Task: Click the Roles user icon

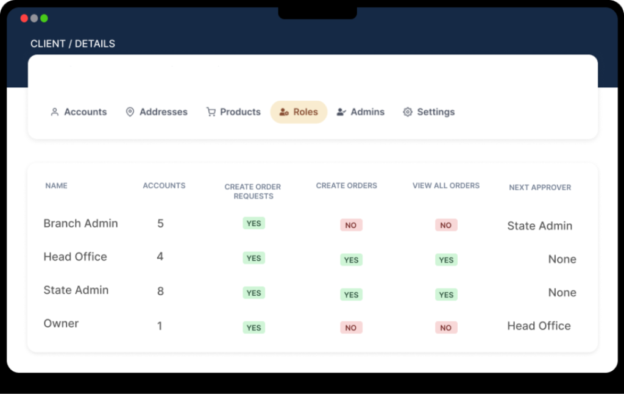Action: click(x=283, y=112)
